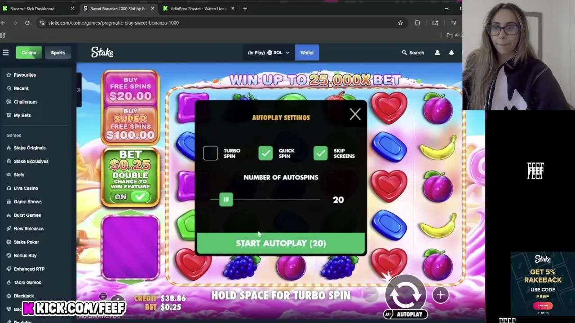Screen dimensions: 575x323
Task: Open Challenges in sidebar
Action: click(x=26, y=102)
